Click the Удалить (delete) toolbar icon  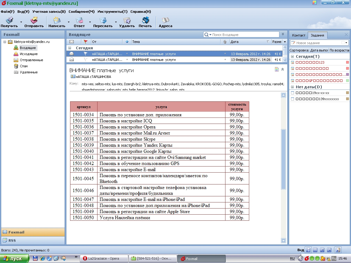tap(127, 20)
